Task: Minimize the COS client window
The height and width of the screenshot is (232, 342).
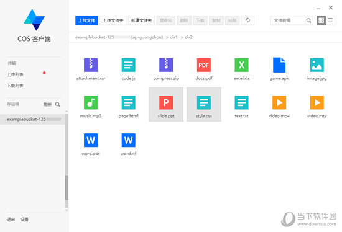Action: point(318,8)
